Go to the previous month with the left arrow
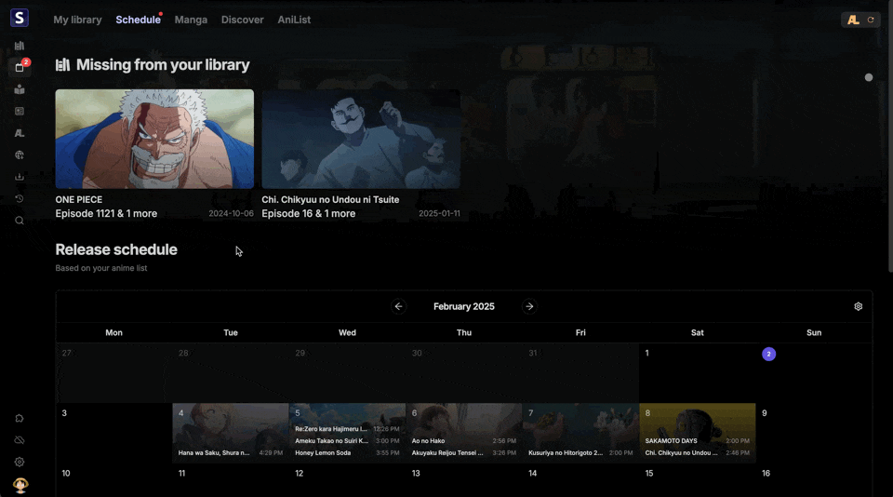Viewport: 893px width, 497px height. (x=399, y=306)
